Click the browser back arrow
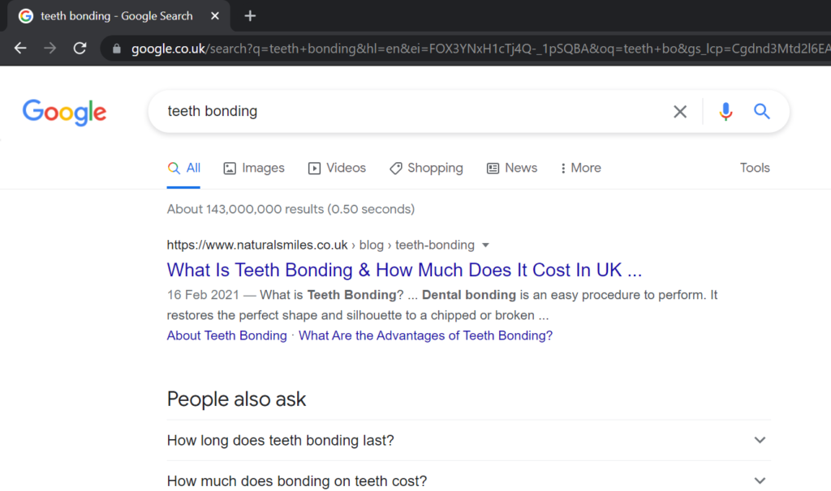The width and height of the screenshot is (831, 491). click(x=20, y=48)
